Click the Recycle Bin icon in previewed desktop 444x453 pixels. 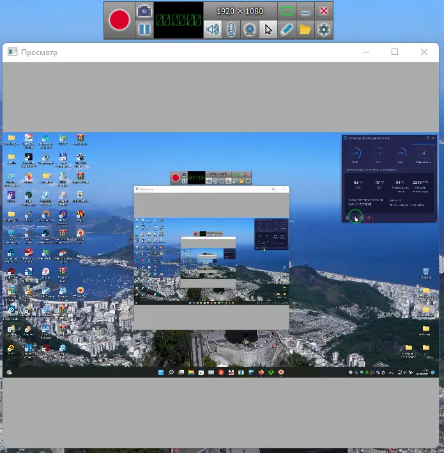pyautogui.click(x=426, y=273)
